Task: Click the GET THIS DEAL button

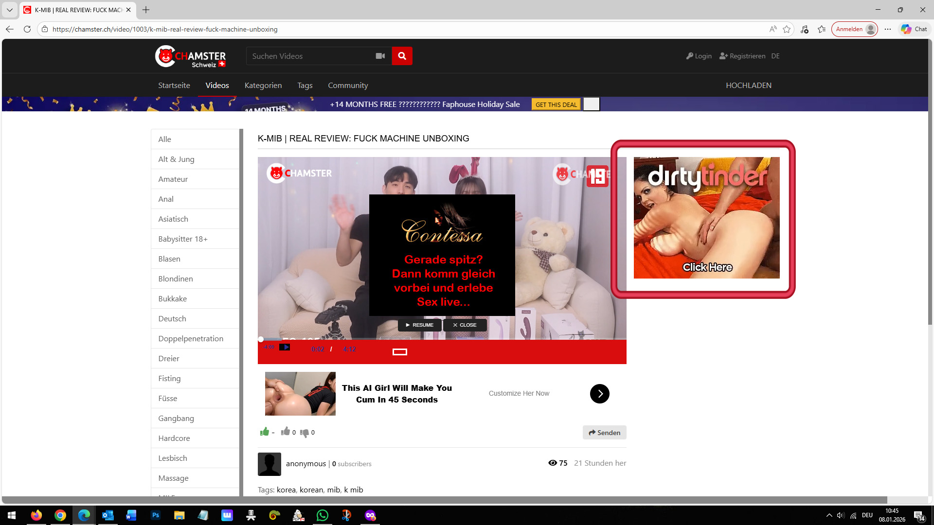Action: 556,105
